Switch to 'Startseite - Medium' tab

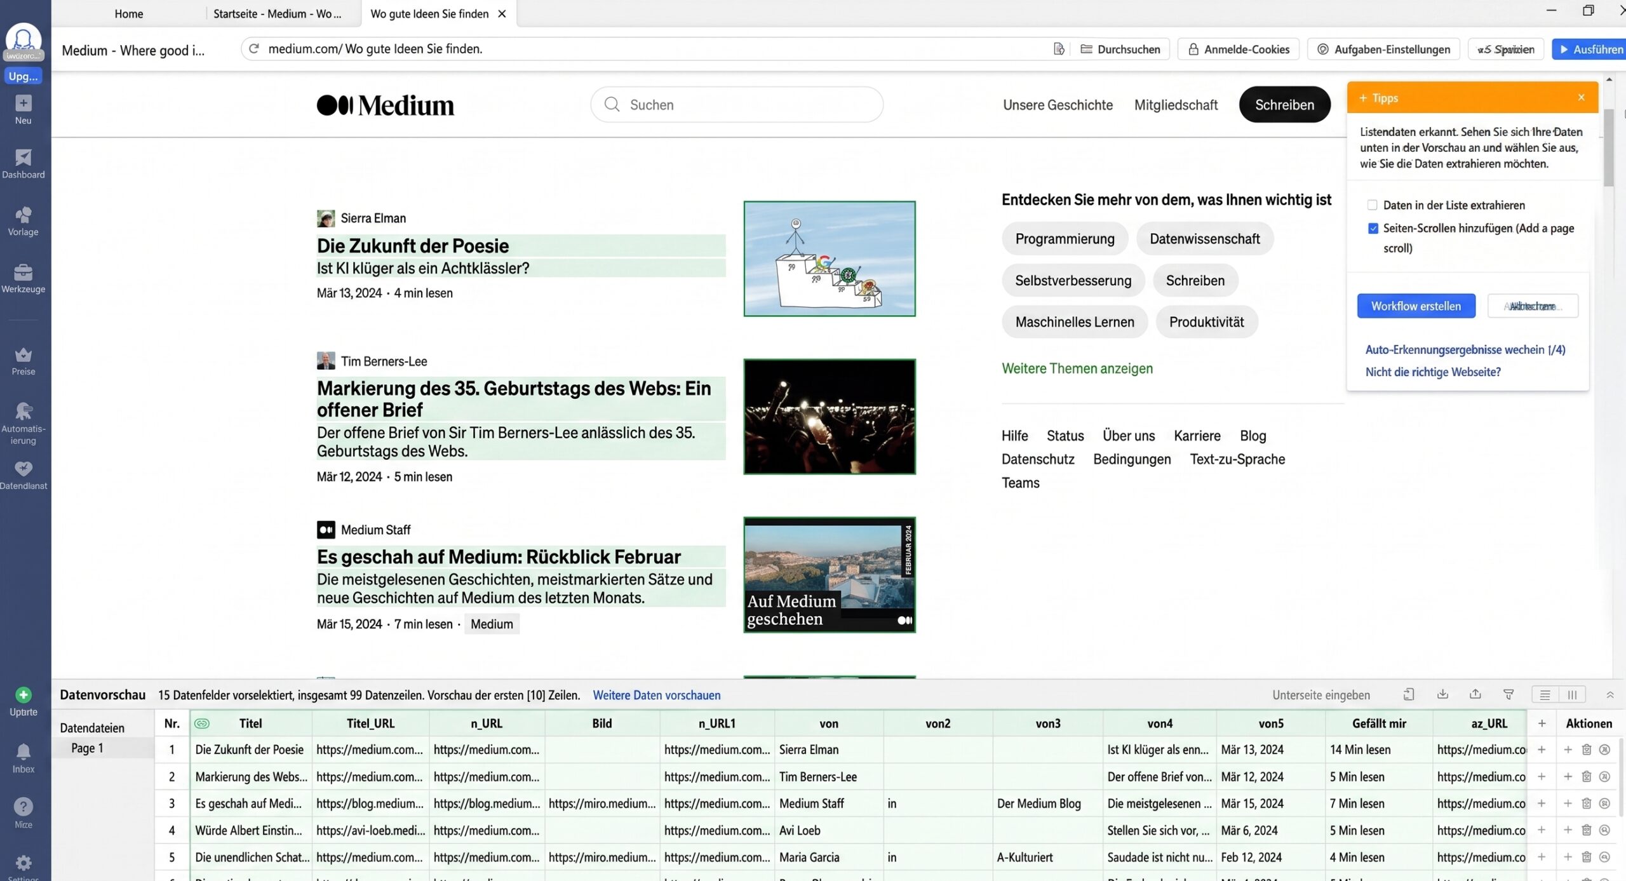pyautogui.click(x=277, y=13)
